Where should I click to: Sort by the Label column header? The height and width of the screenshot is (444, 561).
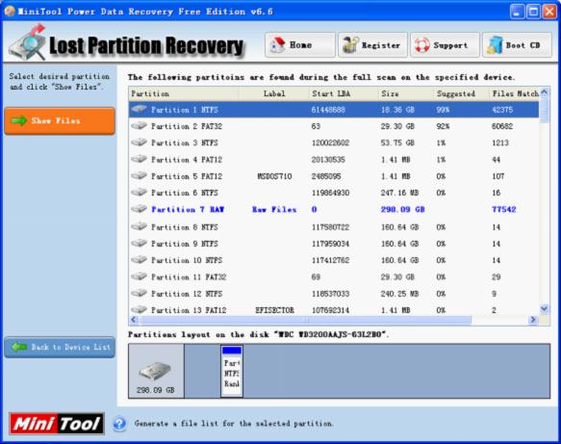click(x=274, y=93)
